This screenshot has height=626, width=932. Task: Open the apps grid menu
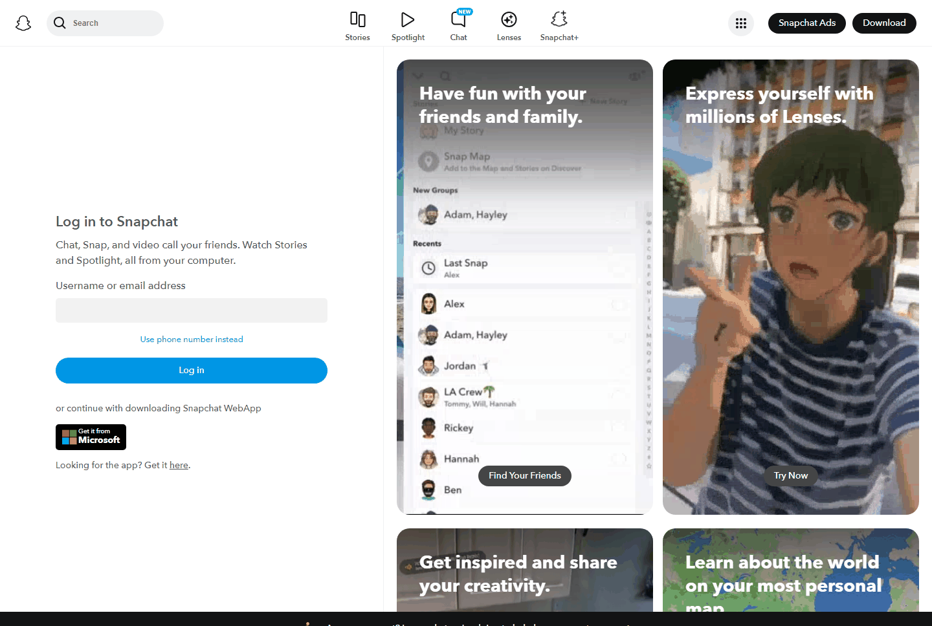click(x=741, y=23)
